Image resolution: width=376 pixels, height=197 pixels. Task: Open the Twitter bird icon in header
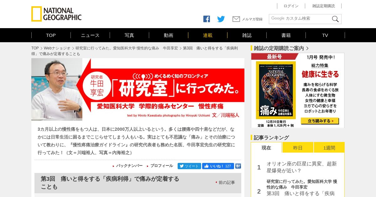coord(221,19)
